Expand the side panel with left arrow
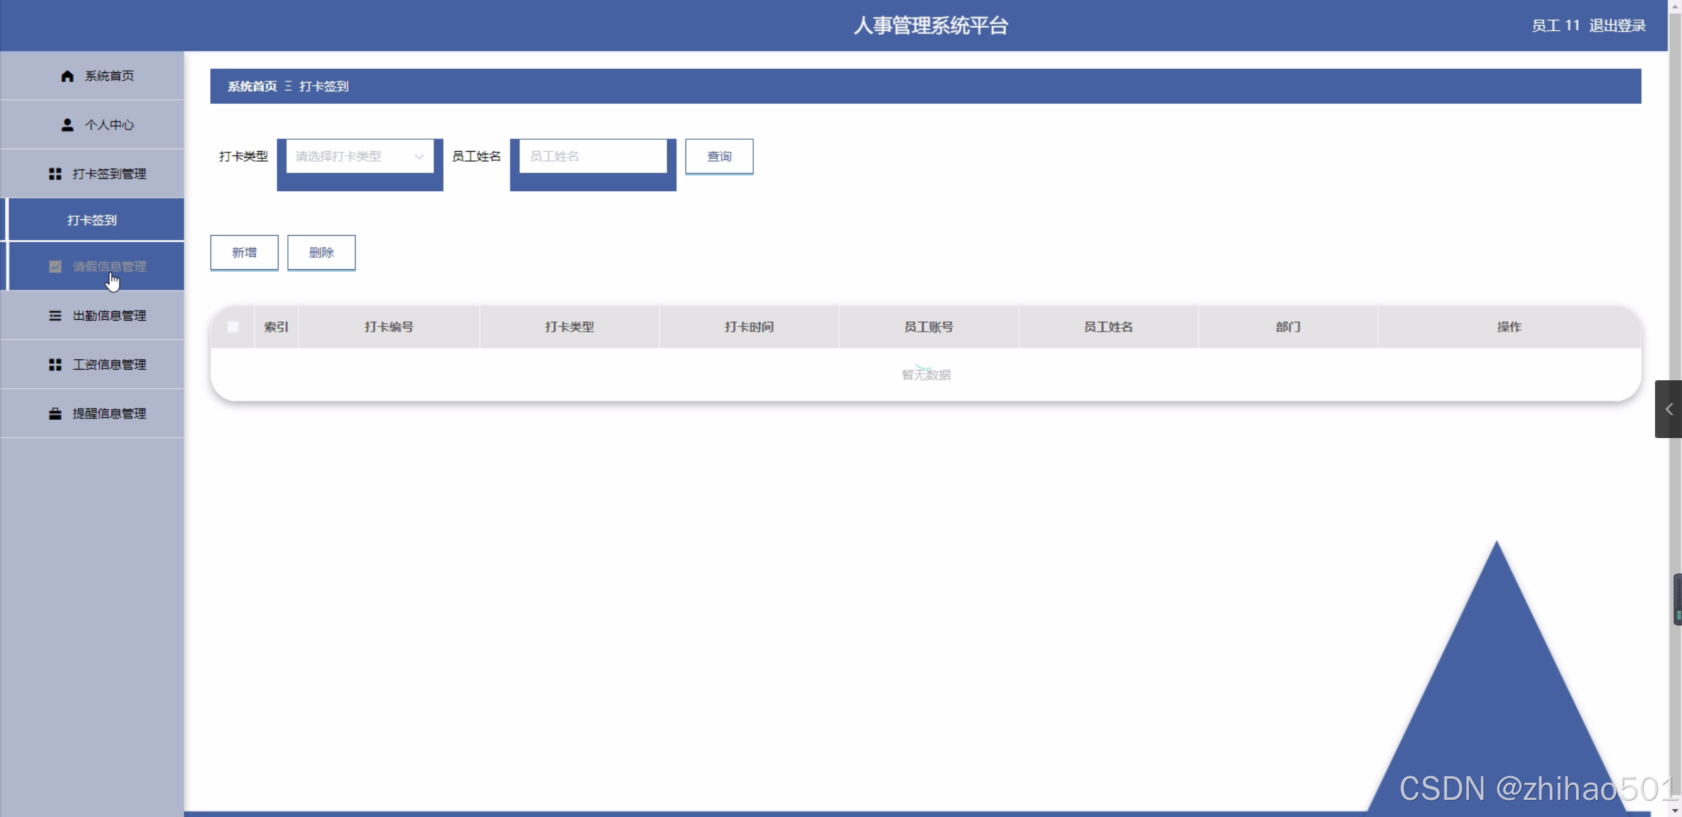Image resolution: width=1682 pixels, height=817 pixels. click(1668, 409)
